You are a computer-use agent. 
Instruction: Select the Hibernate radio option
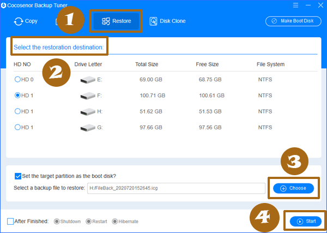click(114, 222)
